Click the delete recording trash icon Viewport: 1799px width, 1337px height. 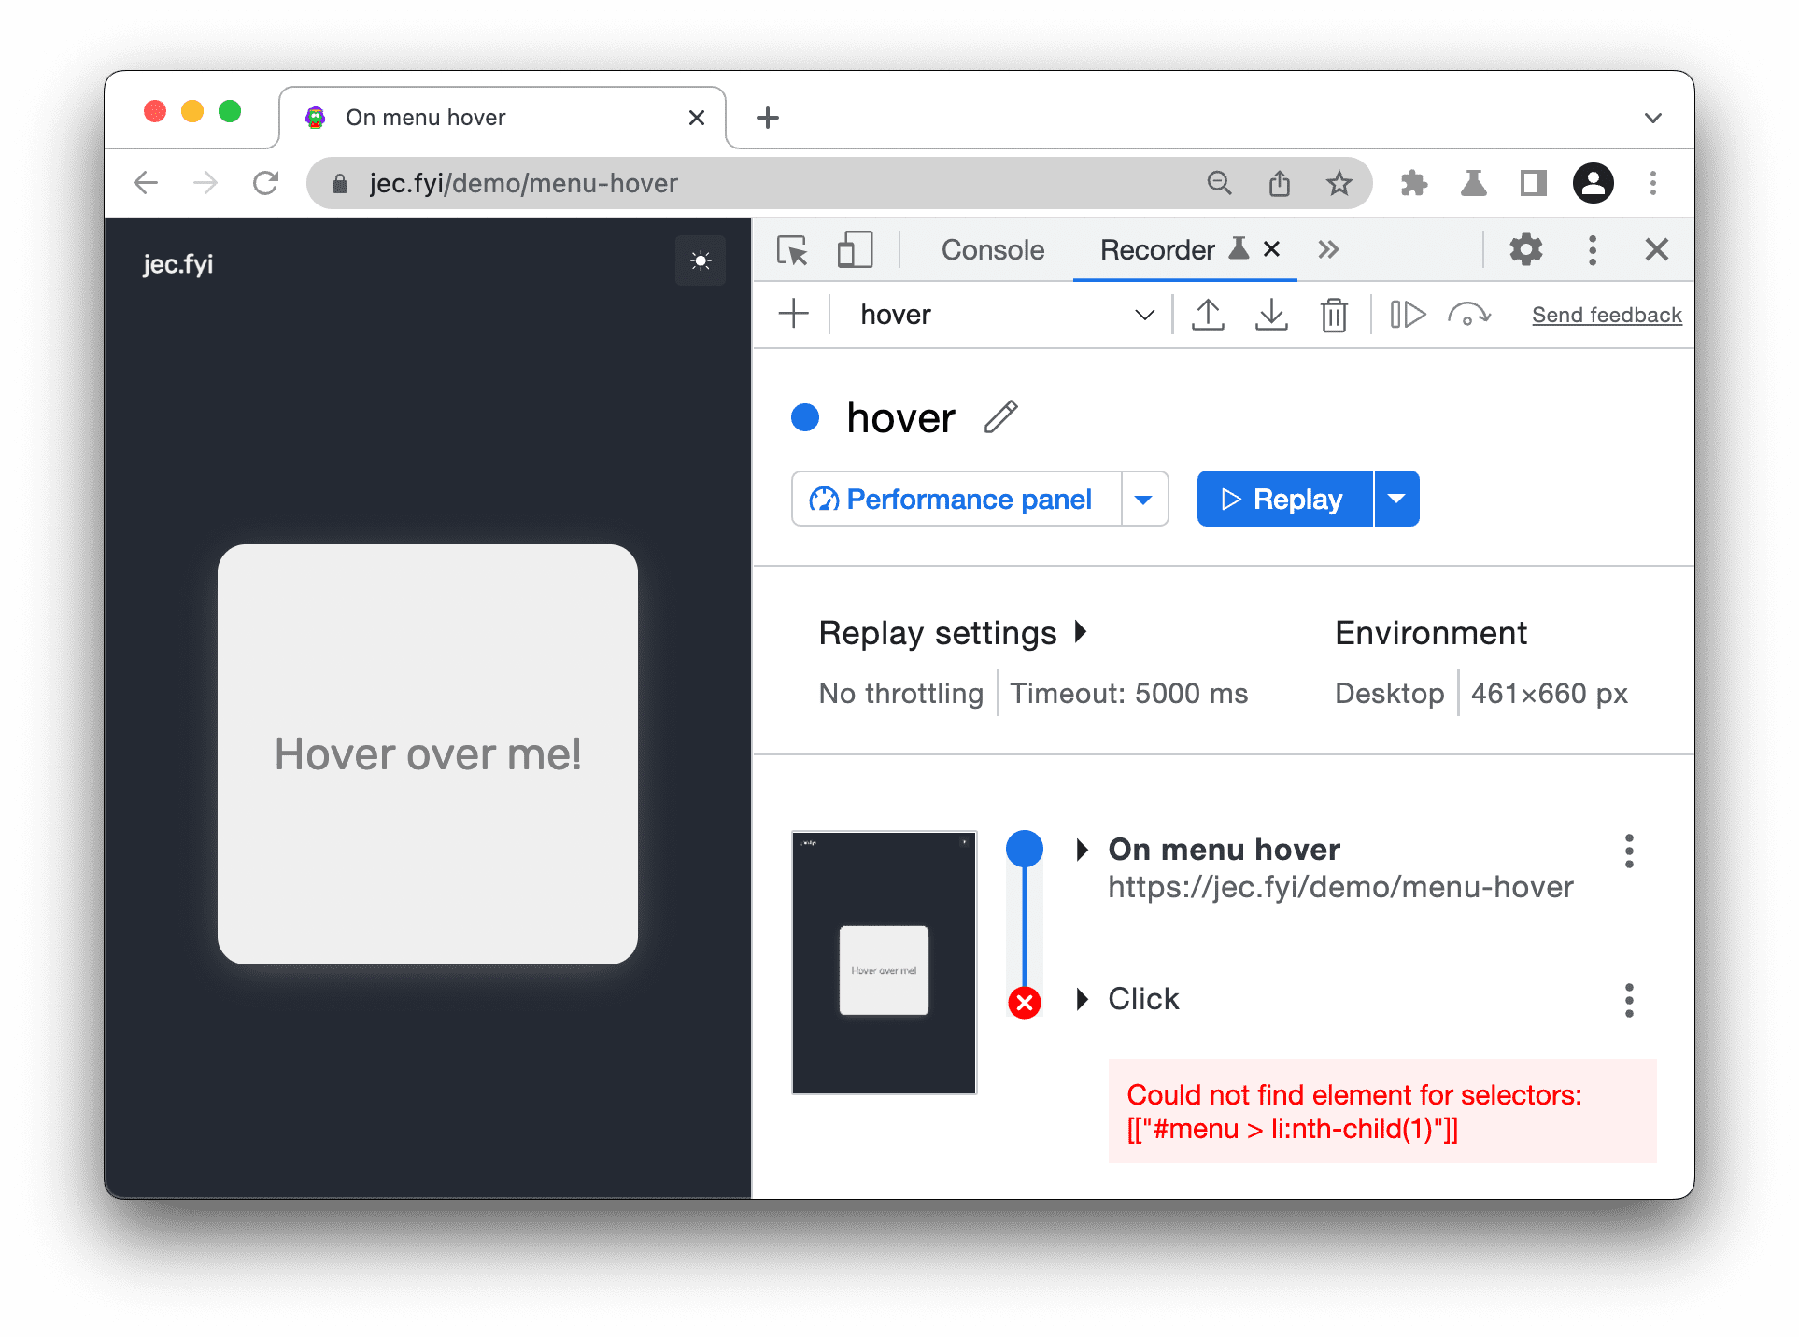pos(1334,313)
